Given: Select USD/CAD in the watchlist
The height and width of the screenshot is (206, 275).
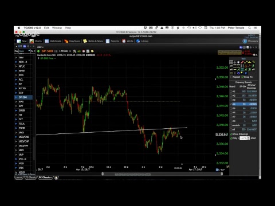Looking at the screenshot, I should 24,137.
